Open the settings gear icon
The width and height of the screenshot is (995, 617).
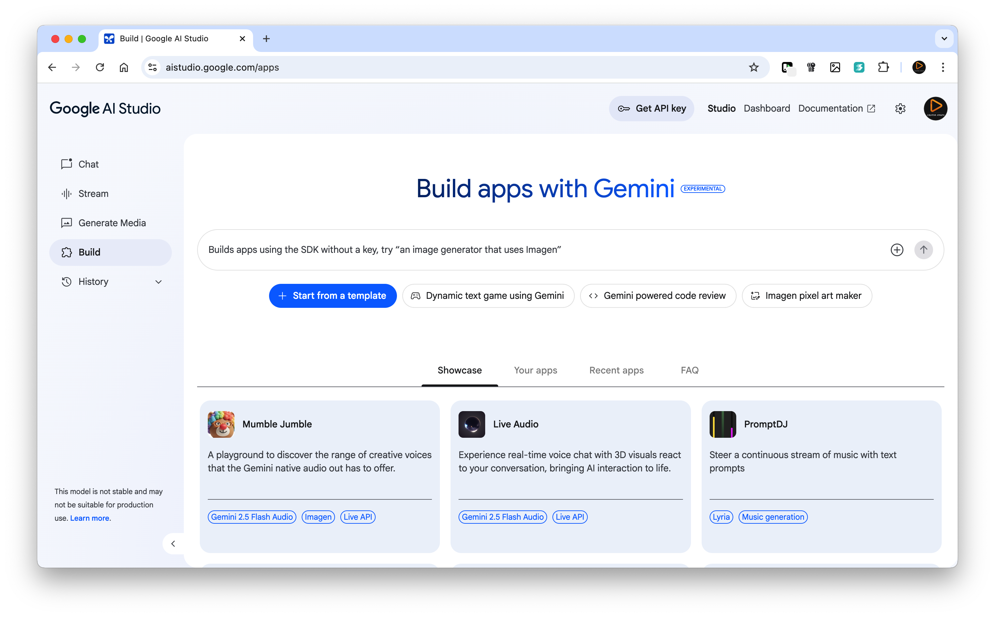coord(900,109)
